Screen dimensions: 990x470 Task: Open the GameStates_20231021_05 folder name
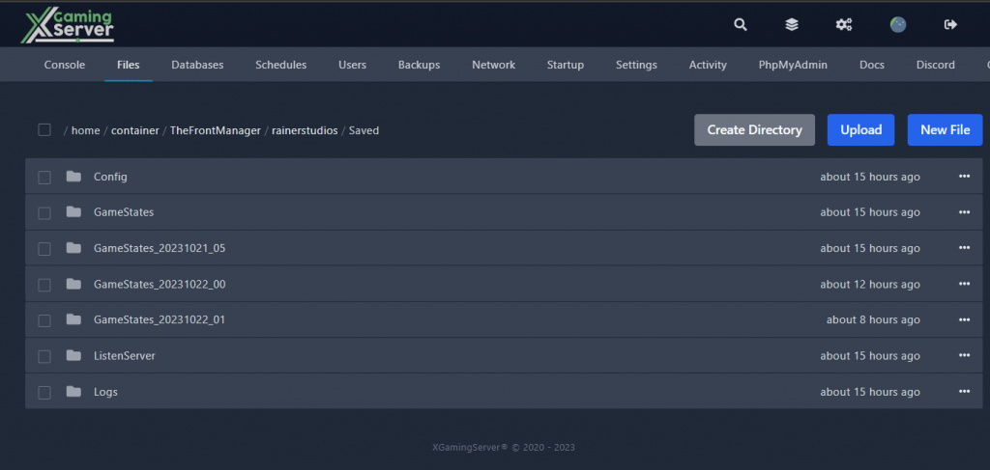coord(160,248)
